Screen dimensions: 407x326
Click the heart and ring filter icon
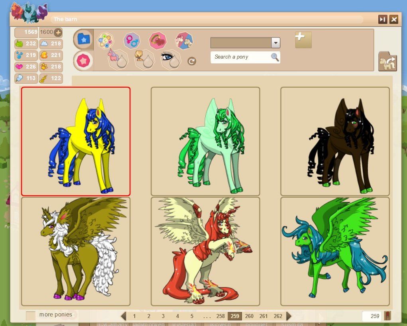tap(157, 41)
